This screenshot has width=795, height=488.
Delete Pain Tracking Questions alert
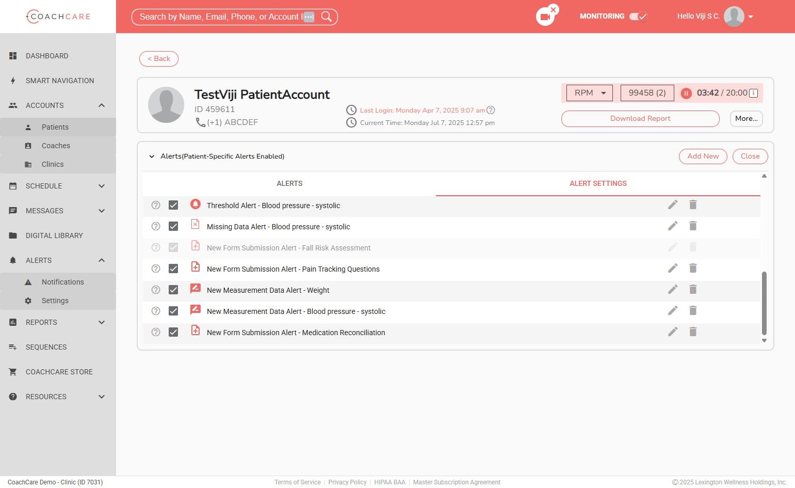[x=693, y=269]
